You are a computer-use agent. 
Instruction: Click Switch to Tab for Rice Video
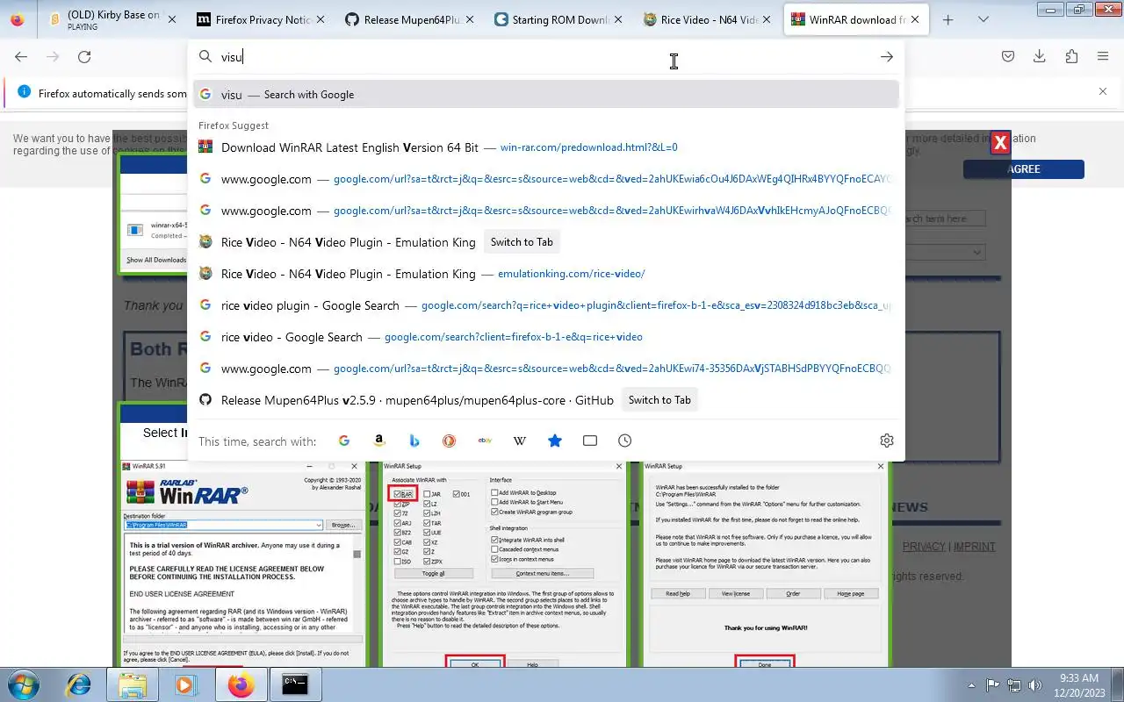[x=522, y=242]
